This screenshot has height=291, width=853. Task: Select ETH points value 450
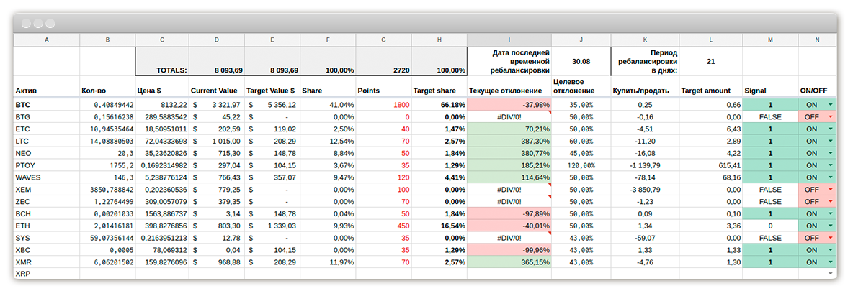pos(383,226)
